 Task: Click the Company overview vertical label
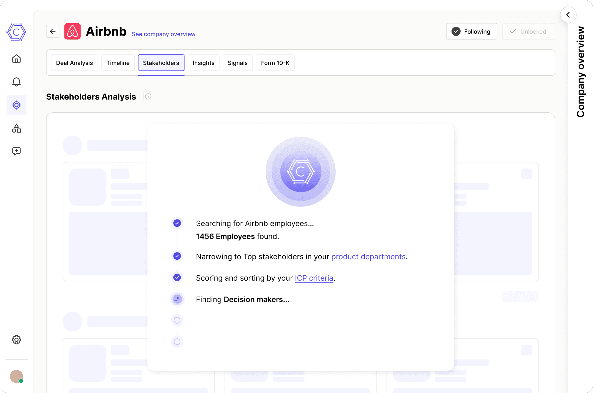(x=581, y=72)
